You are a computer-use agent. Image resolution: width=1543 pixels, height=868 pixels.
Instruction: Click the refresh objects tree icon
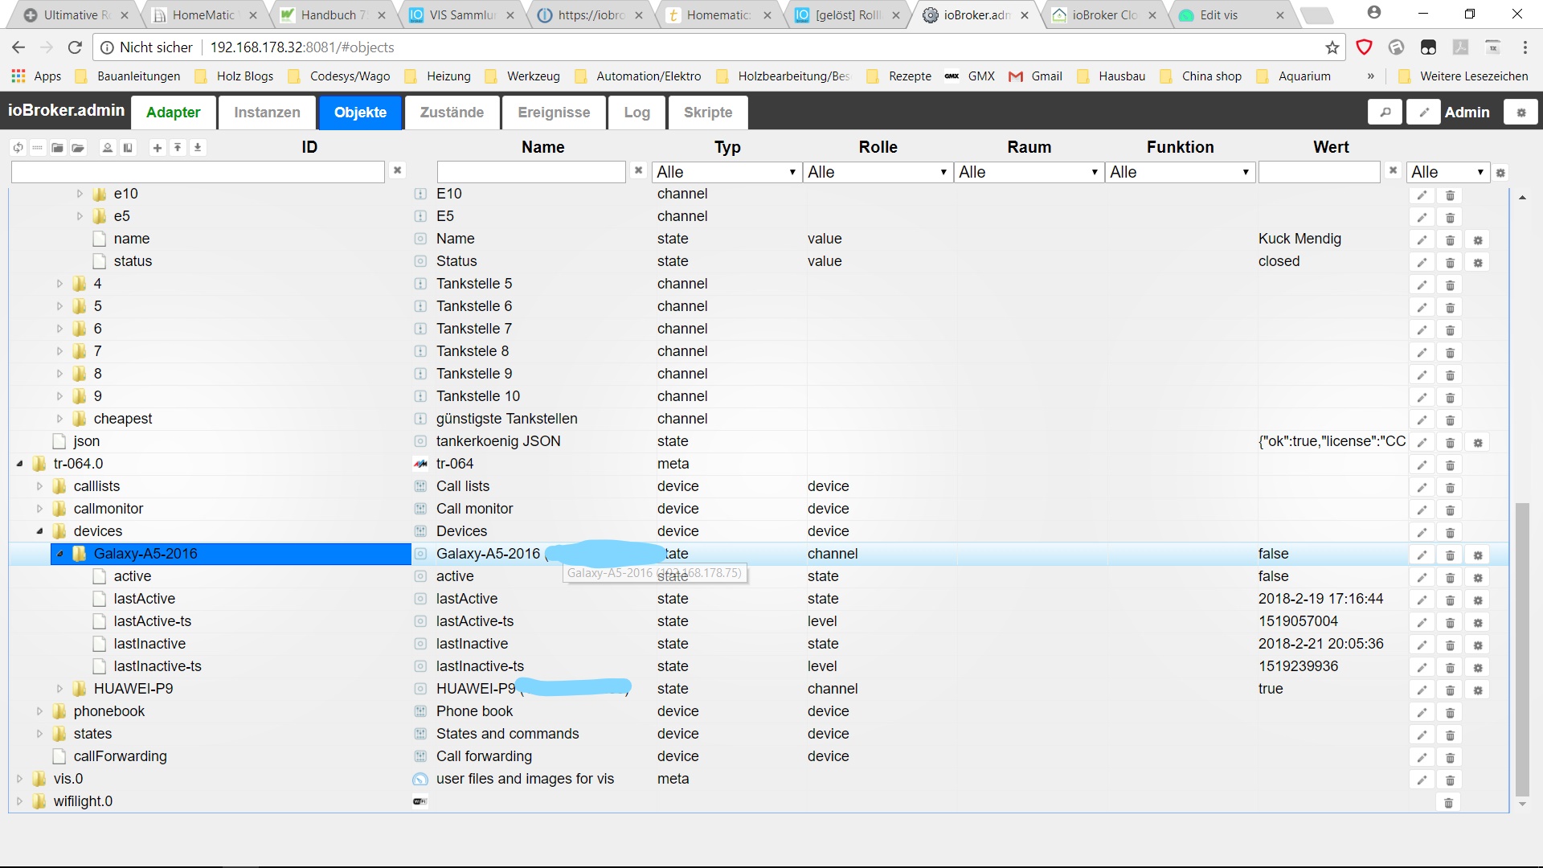[x=18, y=148]
